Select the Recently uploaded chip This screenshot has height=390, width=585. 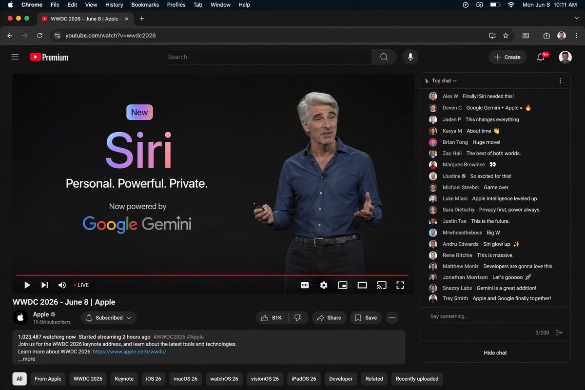click(x=417, y=379)
